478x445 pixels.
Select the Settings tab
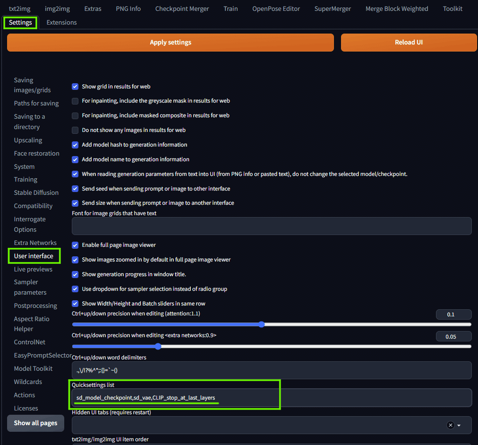20,23
